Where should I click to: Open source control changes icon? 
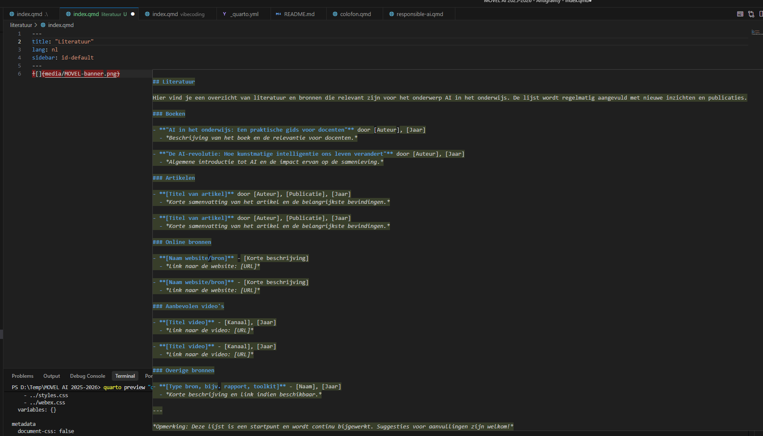pyautogui.click(x=751, y=14)
